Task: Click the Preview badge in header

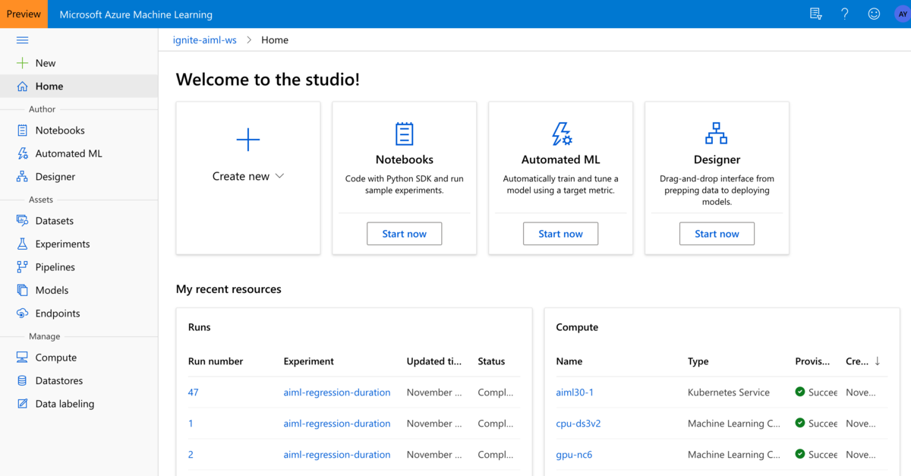Action: tap(24, 14)
